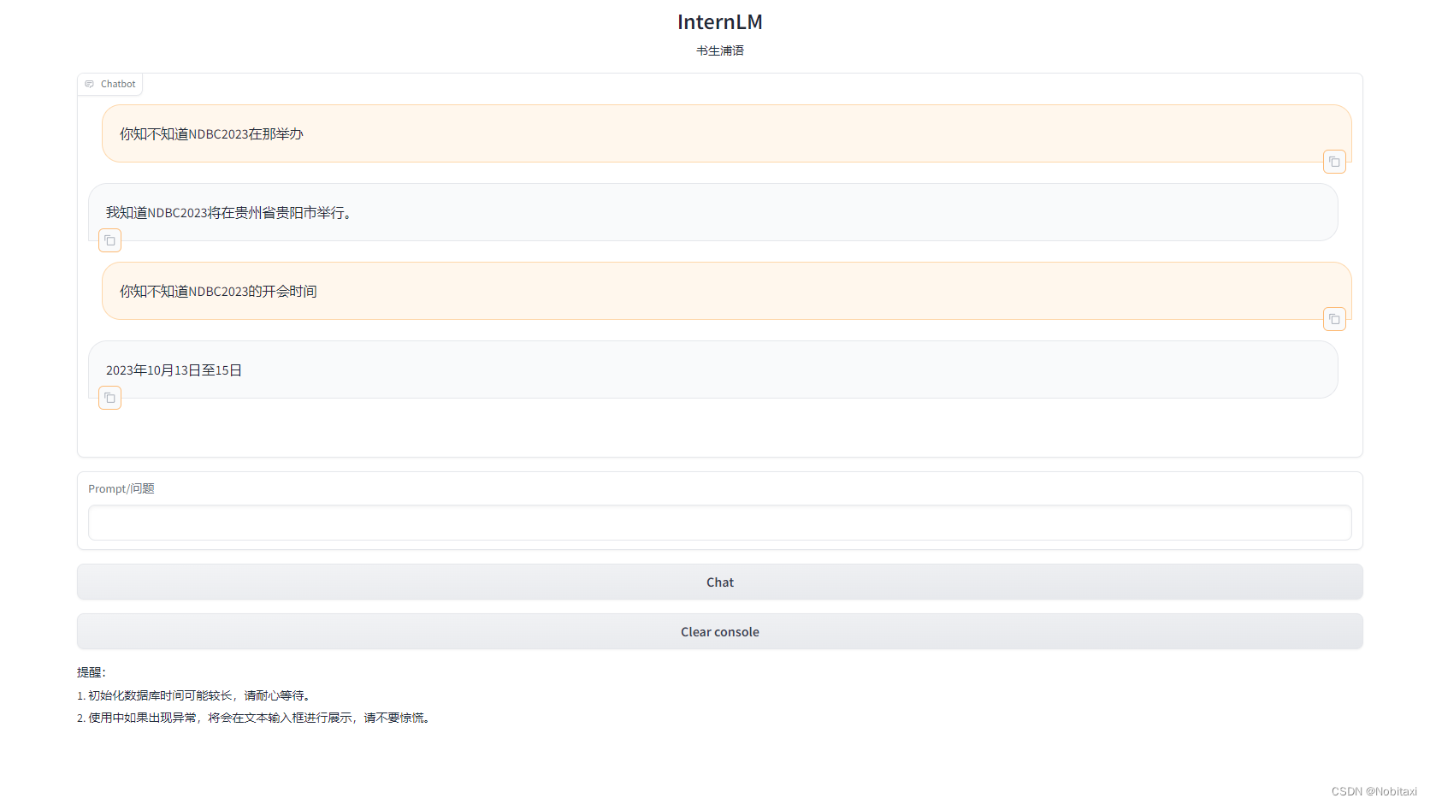
Task: Copy the first user message about NDBC2023 location
Action: (1334, 162)
